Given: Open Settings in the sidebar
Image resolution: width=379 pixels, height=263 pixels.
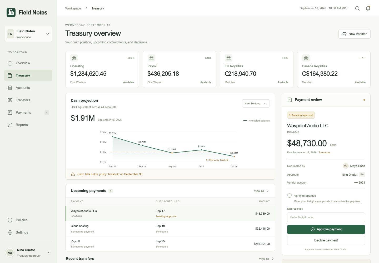Looking at the screenshot, I should click(28, 232).
